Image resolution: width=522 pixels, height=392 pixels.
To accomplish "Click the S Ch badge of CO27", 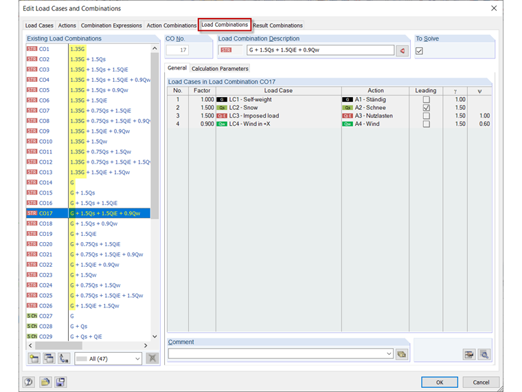I will [32, 316].
